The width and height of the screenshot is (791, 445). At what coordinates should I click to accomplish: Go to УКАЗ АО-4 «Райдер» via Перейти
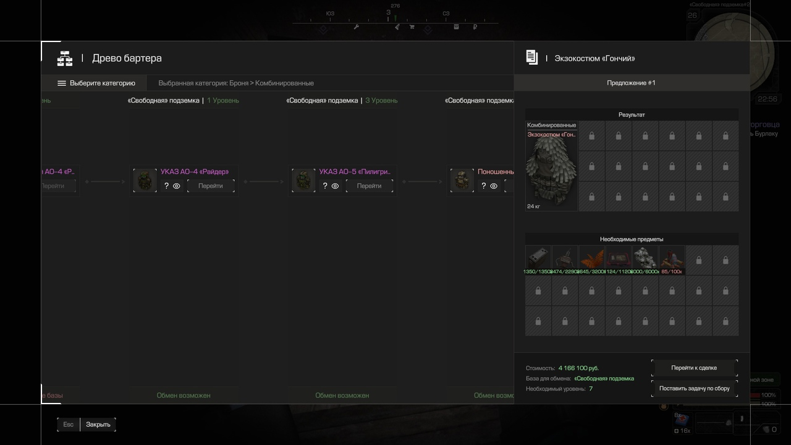coord(211,185)
